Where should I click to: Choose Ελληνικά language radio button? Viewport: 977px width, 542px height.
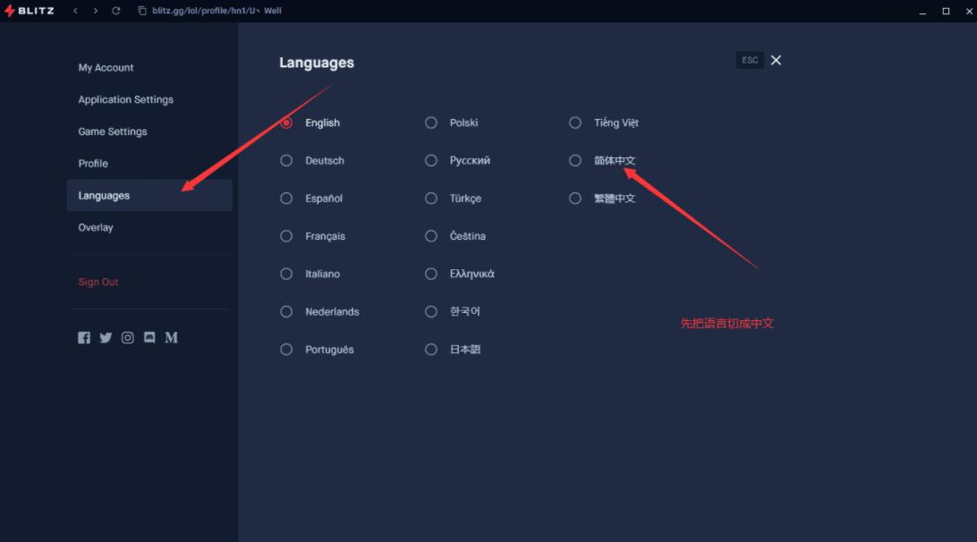click(x=431, y=274)
